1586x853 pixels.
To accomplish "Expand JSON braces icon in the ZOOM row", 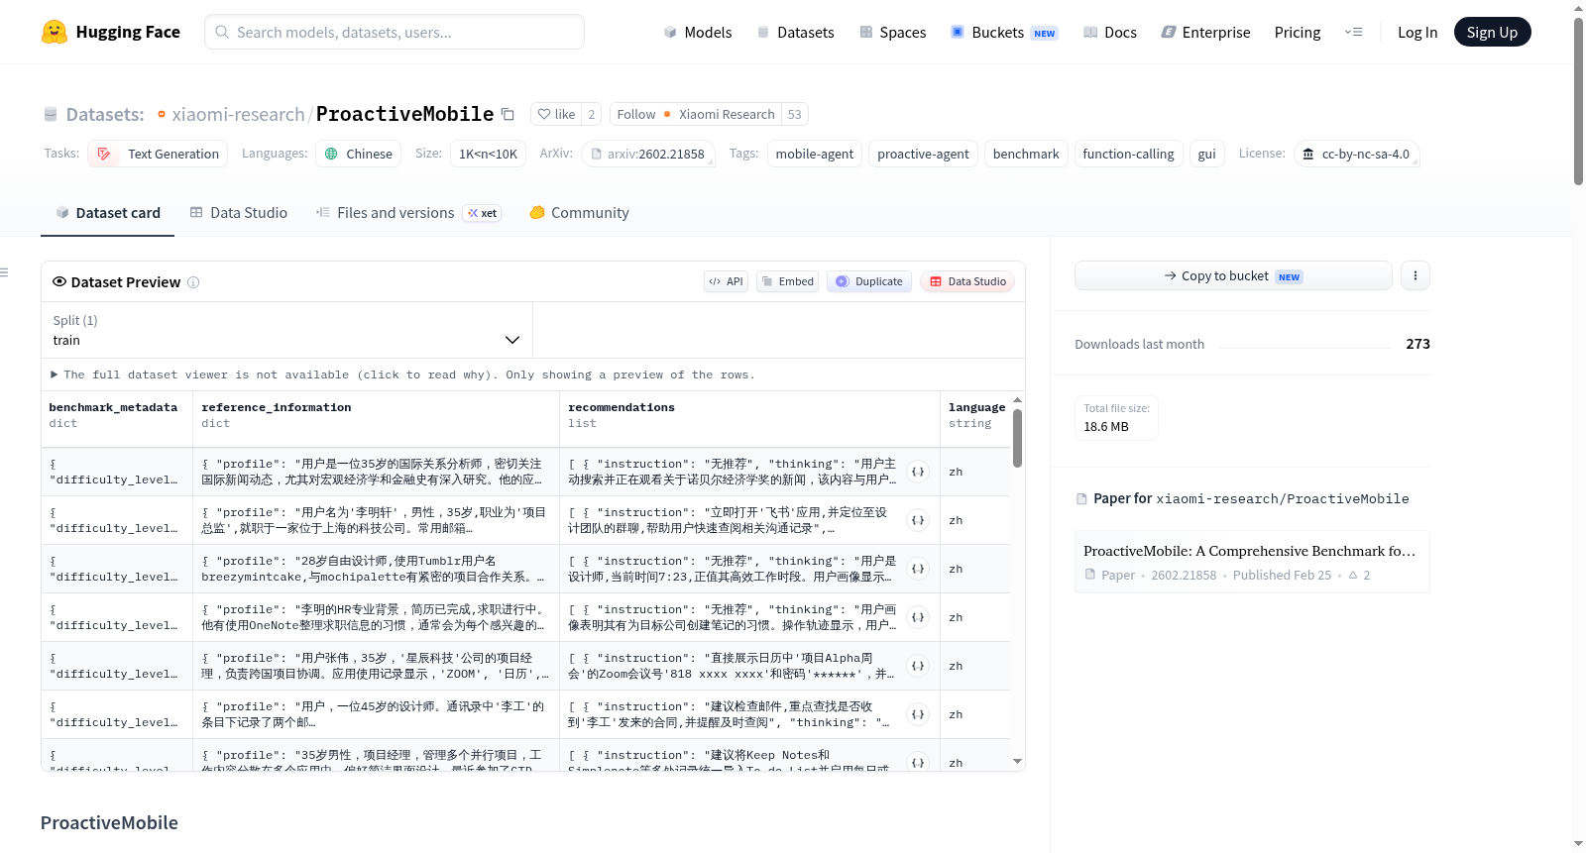I will (918, 666).
